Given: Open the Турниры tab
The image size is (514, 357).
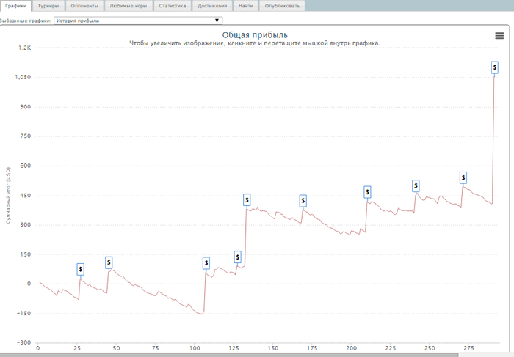Looking at the screenshot, I should 48,6.
